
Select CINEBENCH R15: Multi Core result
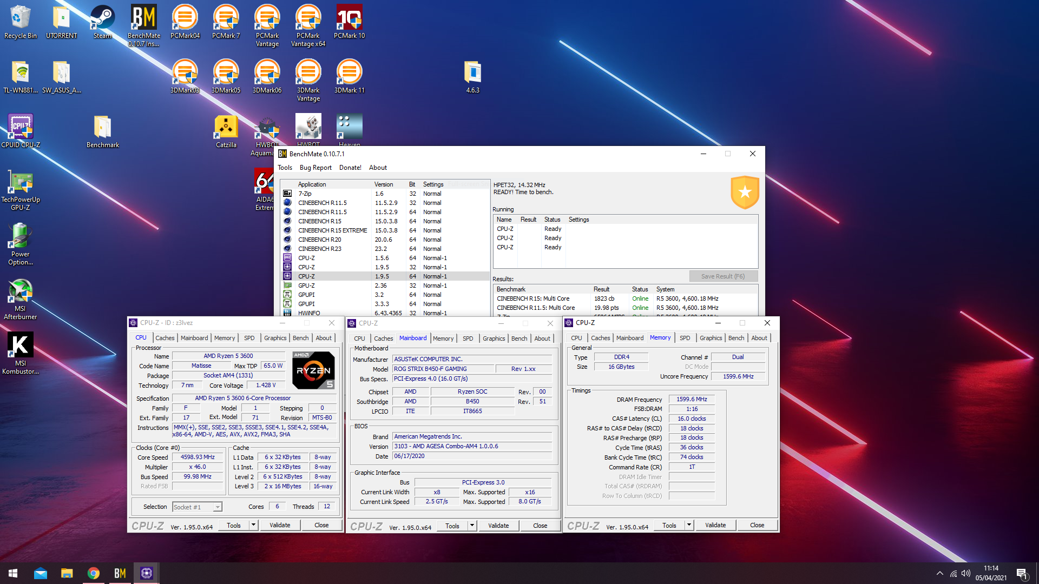625,298
